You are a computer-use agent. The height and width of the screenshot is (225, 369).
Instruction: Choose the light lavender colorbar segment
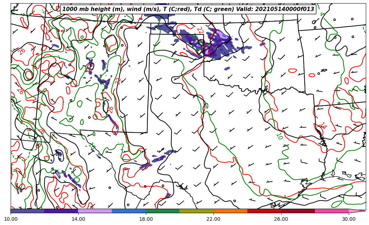tap(95, 211)
